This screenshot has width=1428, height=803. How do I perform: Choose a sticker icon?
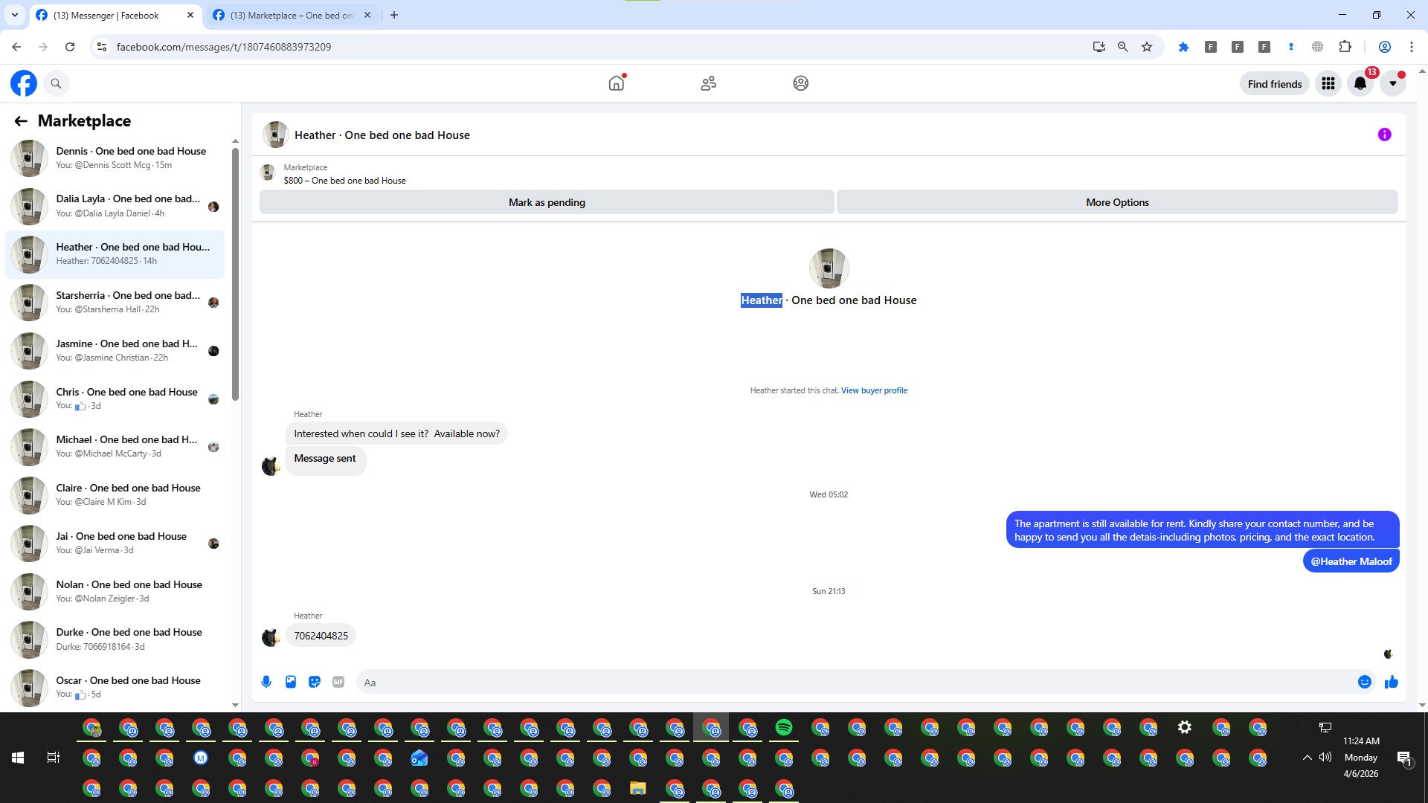pos(315,682)
